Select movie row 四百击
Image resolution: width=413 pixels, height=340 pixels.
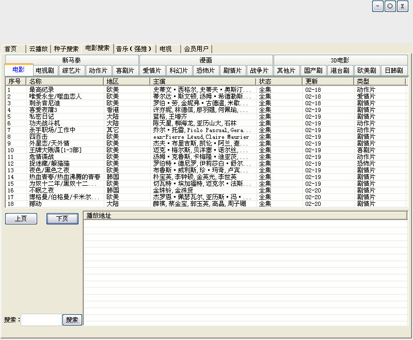pos(206,137)
